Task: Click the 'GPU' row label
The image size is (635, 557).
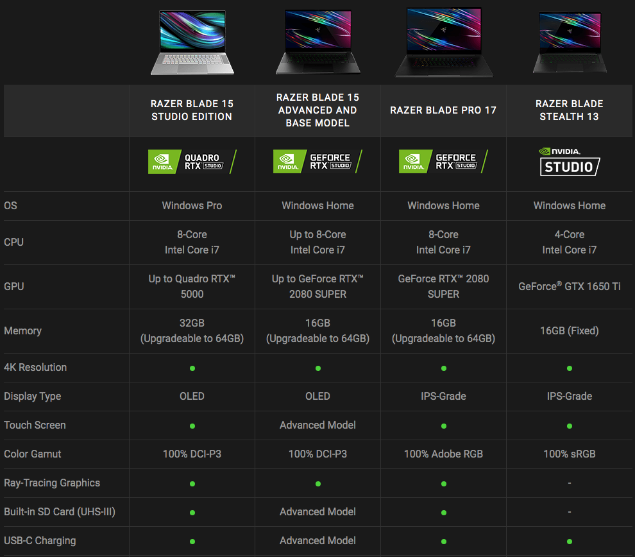Action: (x=13, y=286)
